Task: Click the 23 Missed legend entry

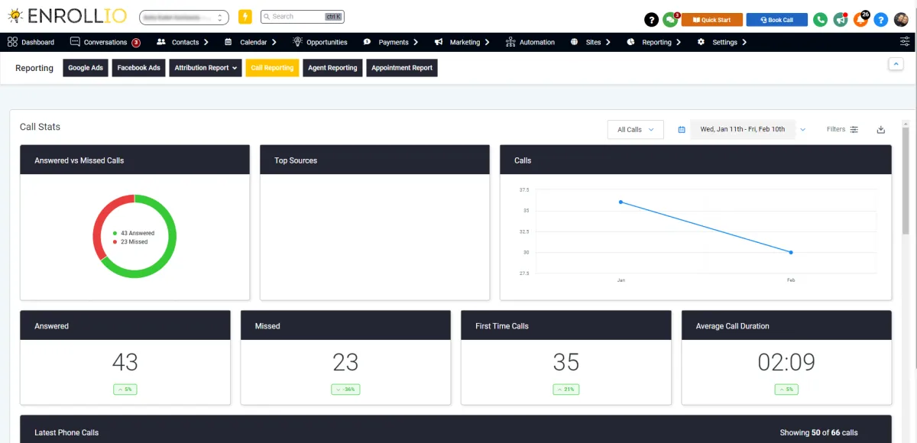Action: (x=131, y=241)
